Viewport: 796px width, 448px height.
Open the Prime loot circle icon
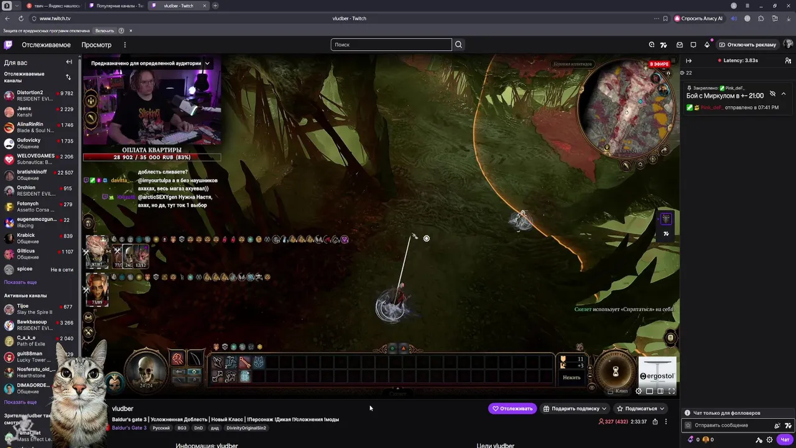[x=652, y=45]
